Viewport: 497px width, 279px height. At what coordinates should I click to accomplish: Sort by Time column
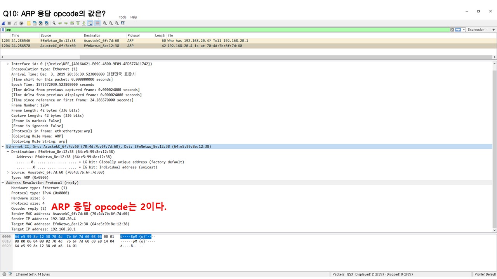click(x=16, y=36)
